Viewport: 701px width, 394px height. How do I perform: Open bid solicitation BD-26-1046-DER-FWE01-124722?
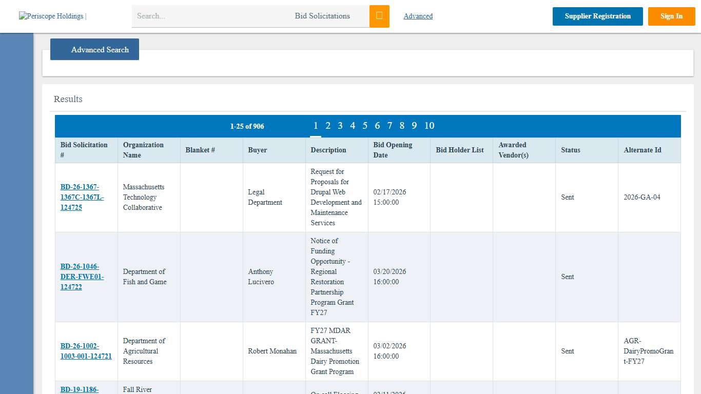coord(82,277)
